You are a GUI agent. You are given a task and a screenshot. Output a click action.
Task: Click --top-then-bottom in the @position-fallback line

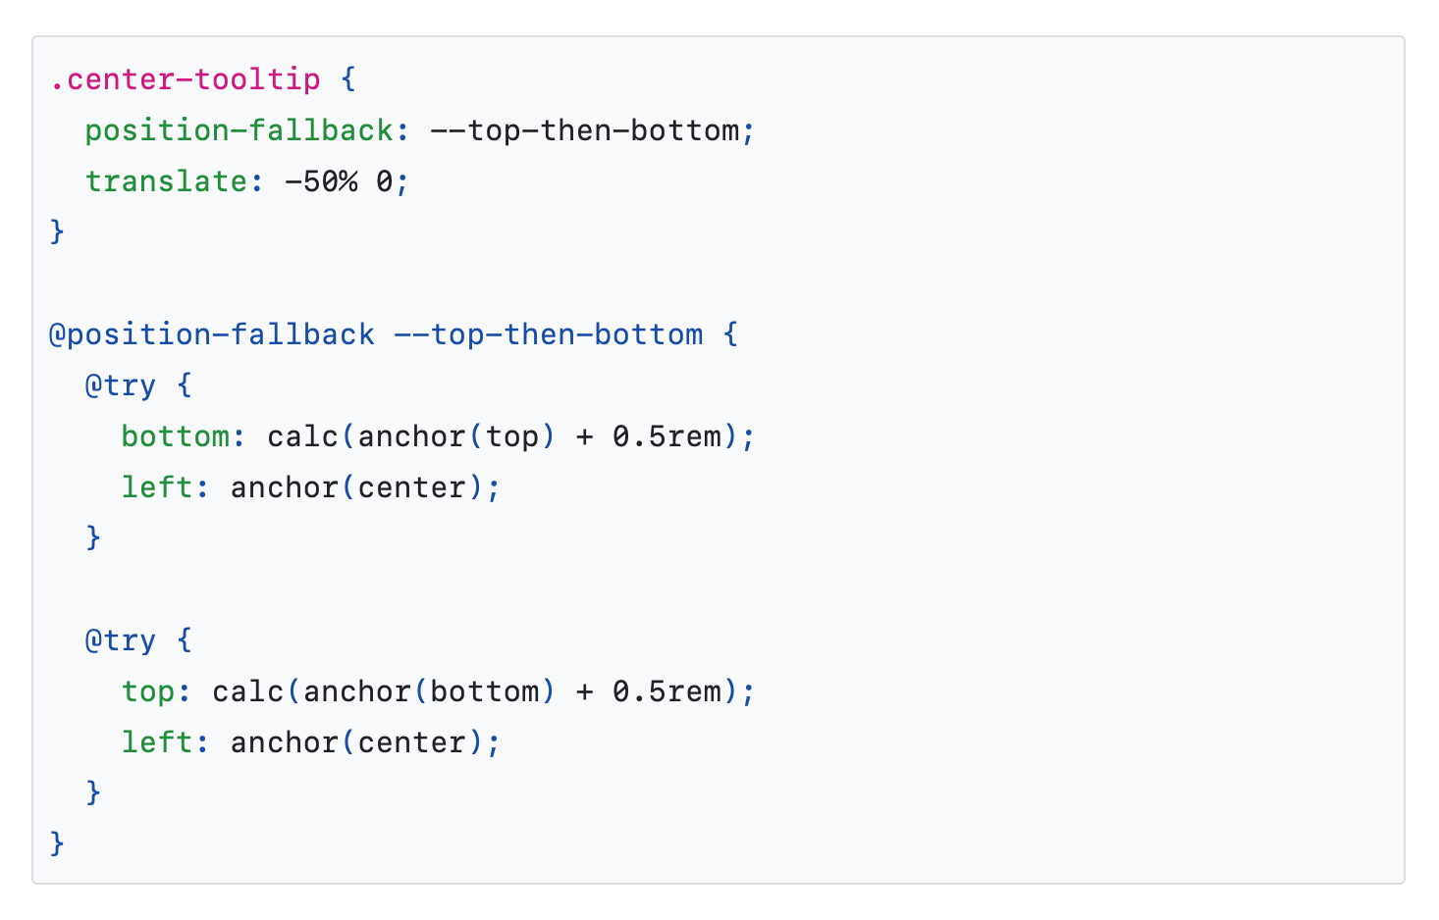coord(549,334)
